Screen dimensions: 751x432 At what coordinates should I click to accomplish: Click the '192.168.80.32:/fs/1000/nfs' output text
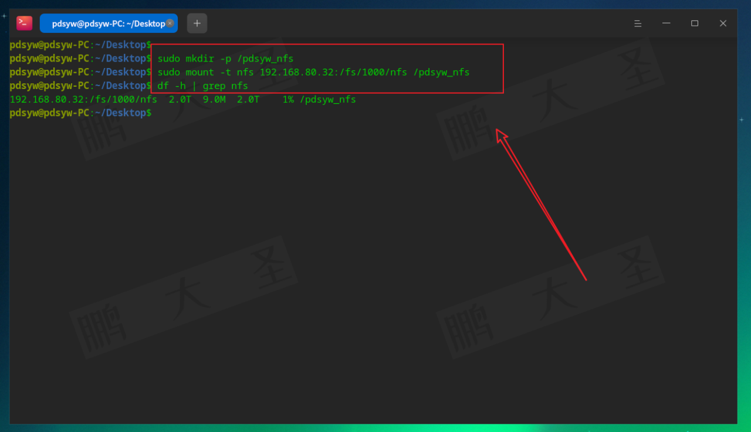[x=83, y=100]
